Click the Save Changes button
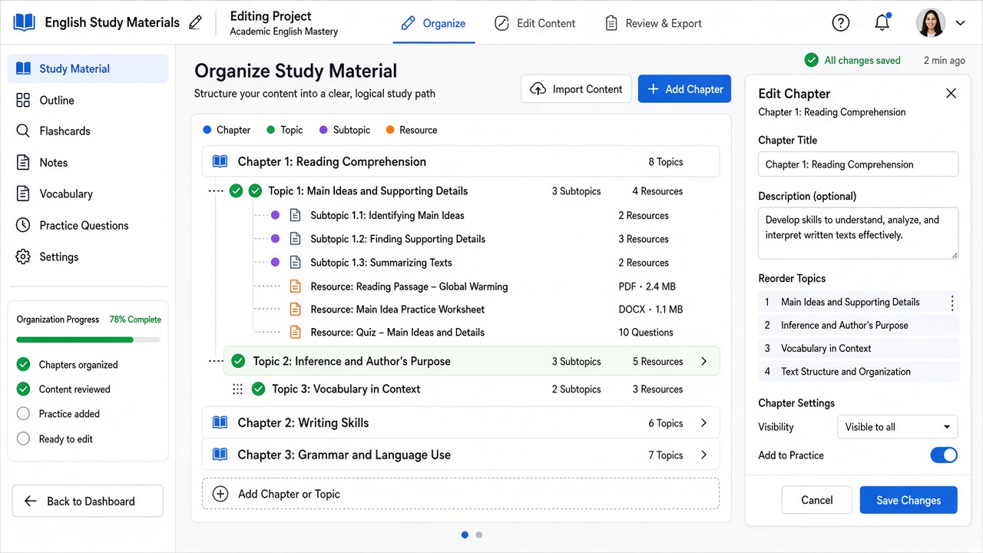This screenshot has height=553, width=983. pos(909,500)
